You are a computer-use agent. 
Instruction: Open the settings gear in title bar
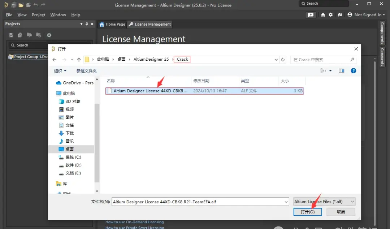point(330,15)
